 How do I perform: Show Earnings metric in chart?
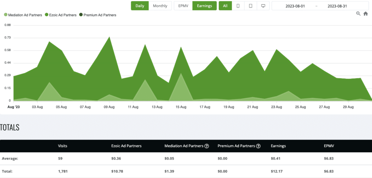point(205,6)
